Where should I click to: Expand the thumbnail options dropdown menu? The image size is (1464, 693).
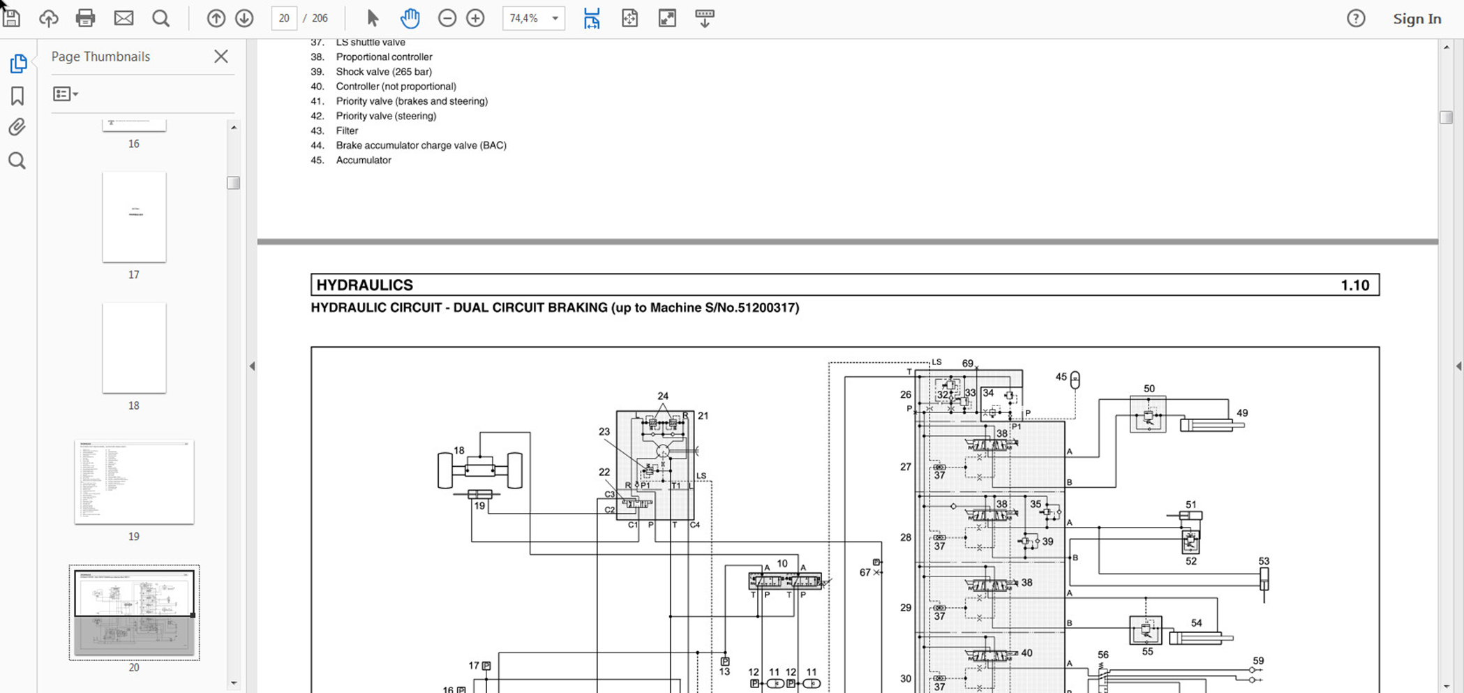point(66,94)
